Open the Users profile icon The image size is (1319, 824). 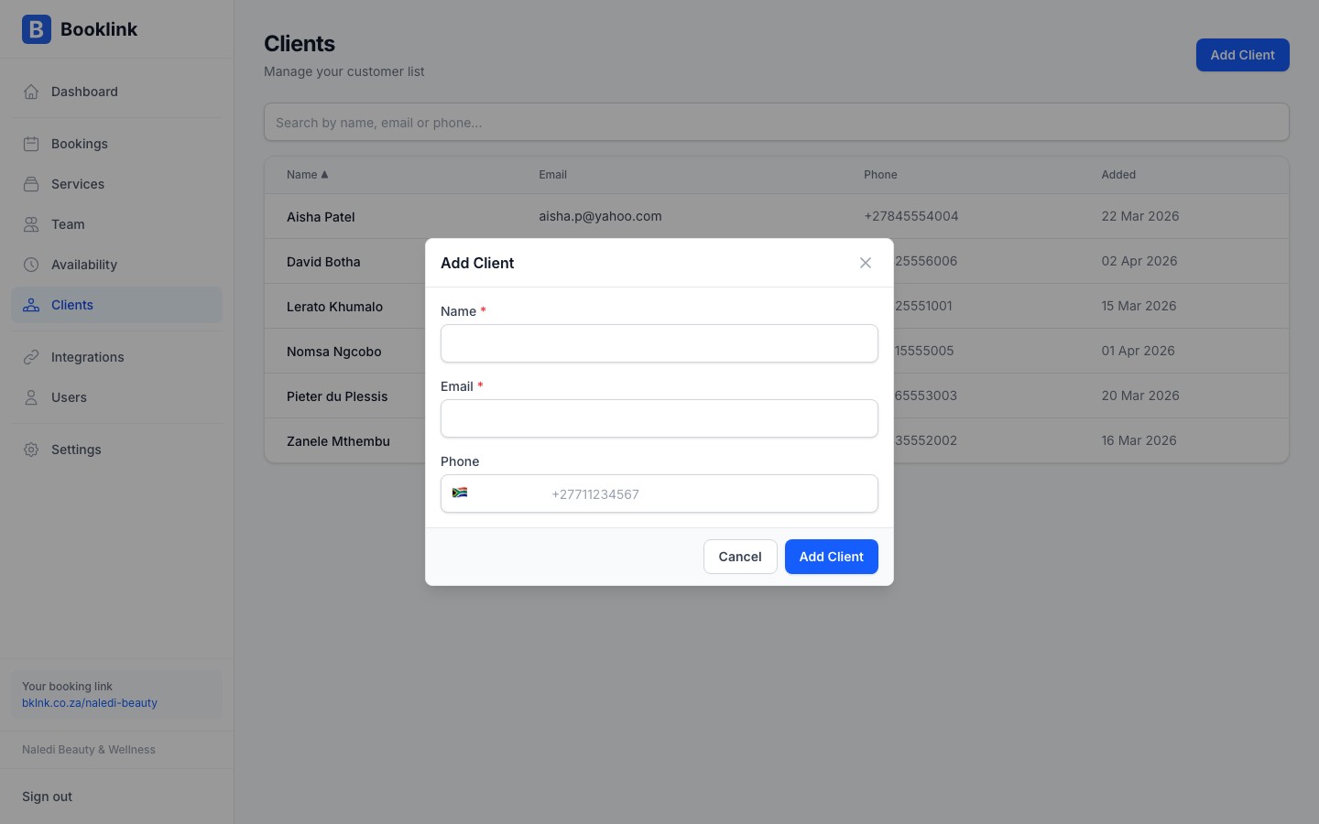(x=31, y=397)
